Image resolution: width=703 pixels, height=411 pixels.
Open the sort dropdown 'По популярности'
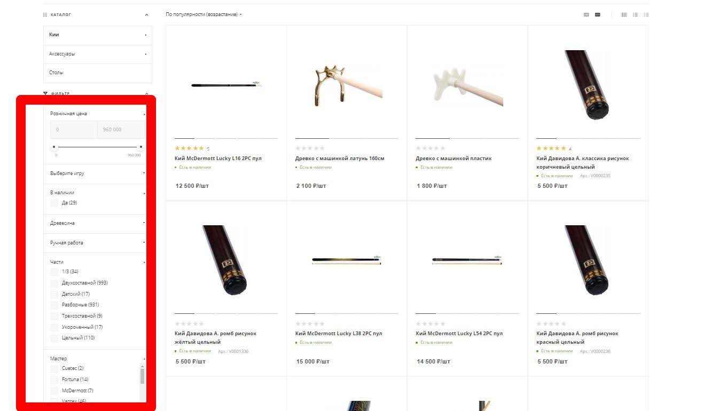click(x=204, y=14)
